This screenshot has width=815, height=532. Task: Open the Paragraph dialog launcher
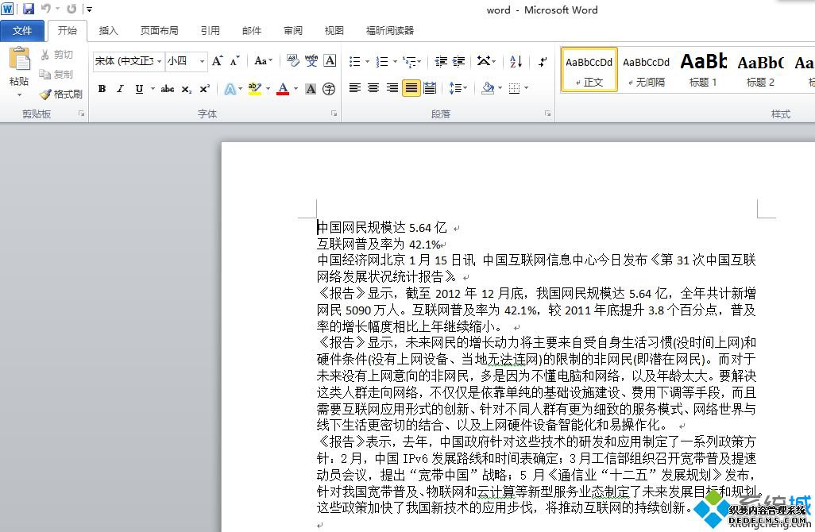click(x=547, y=114)
